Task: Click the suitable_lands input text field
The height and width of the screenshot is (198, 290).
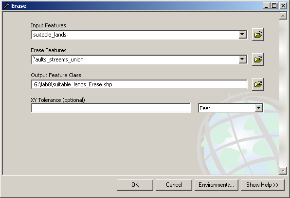Action: tap(135, 35)
